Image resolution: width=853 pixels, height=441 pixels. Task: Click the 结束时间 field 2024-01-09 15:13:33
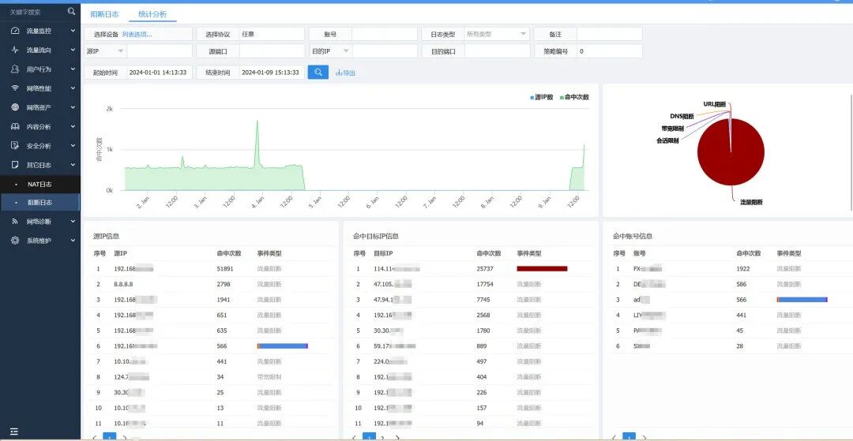tap(272, 73)
